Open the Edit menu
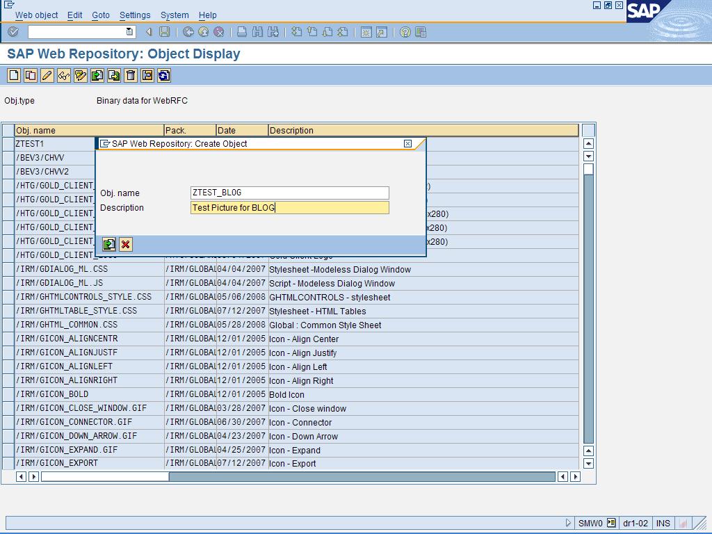Screen dimensions: 712x534 [x=75, y=15]
